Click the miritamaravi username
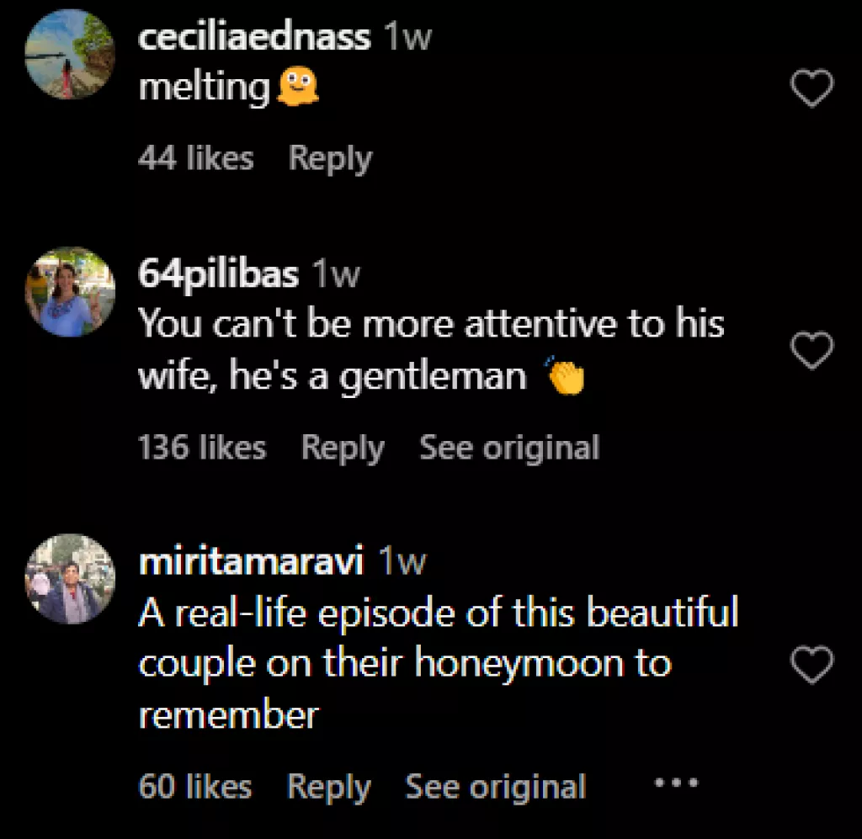Screen dimensions: 862x839 click(x=250, y=561)
